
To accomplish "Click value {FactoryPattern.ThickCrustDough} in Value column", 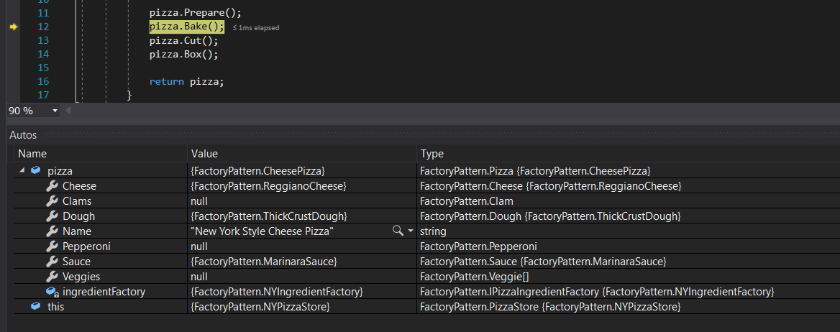I will [x=270, y=216].
